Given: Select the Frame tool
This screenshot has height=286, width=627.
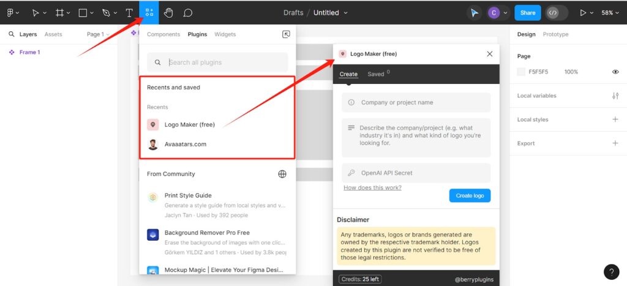Looking at the screenshot, I should coord(59,13).
